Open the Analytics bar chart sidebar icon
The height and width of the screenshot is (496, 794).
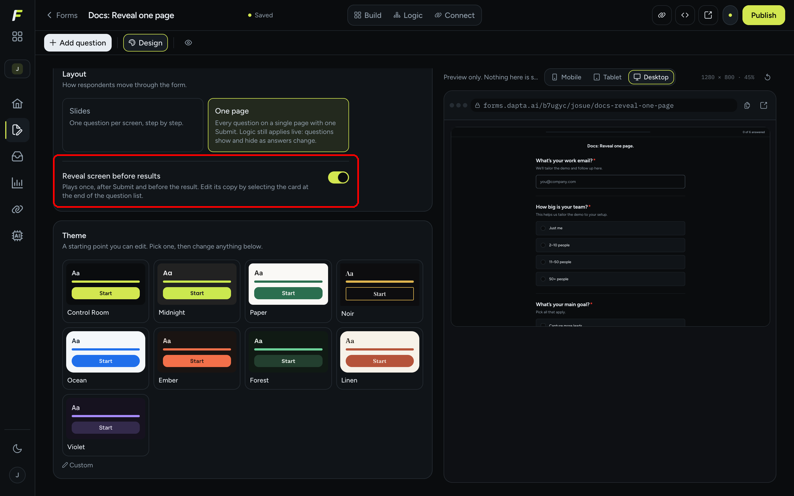pyautogui.click(x=17, y=183)
